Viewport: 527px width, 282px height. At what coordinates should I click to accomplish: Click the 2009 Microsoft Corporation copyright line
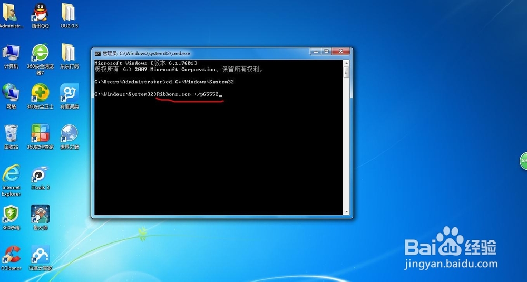179,70
